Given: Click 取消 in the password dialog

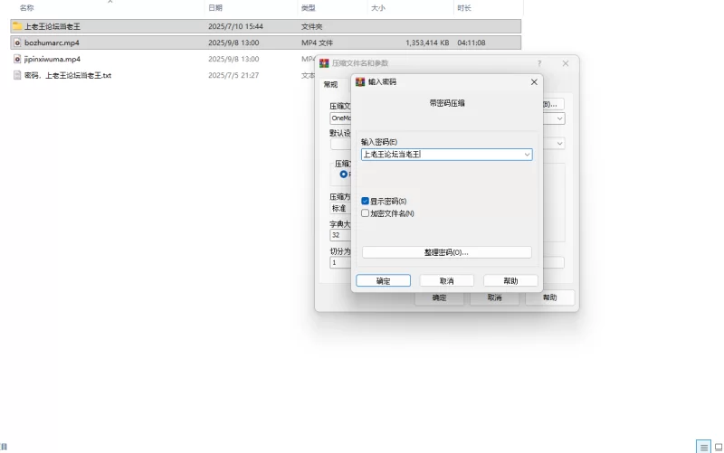Looking at the screenshot, I should 446,280.
